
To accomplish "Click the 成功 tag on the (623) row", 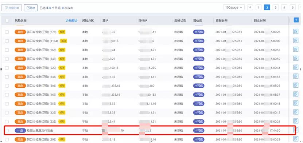I will click(x=62, y=122).
